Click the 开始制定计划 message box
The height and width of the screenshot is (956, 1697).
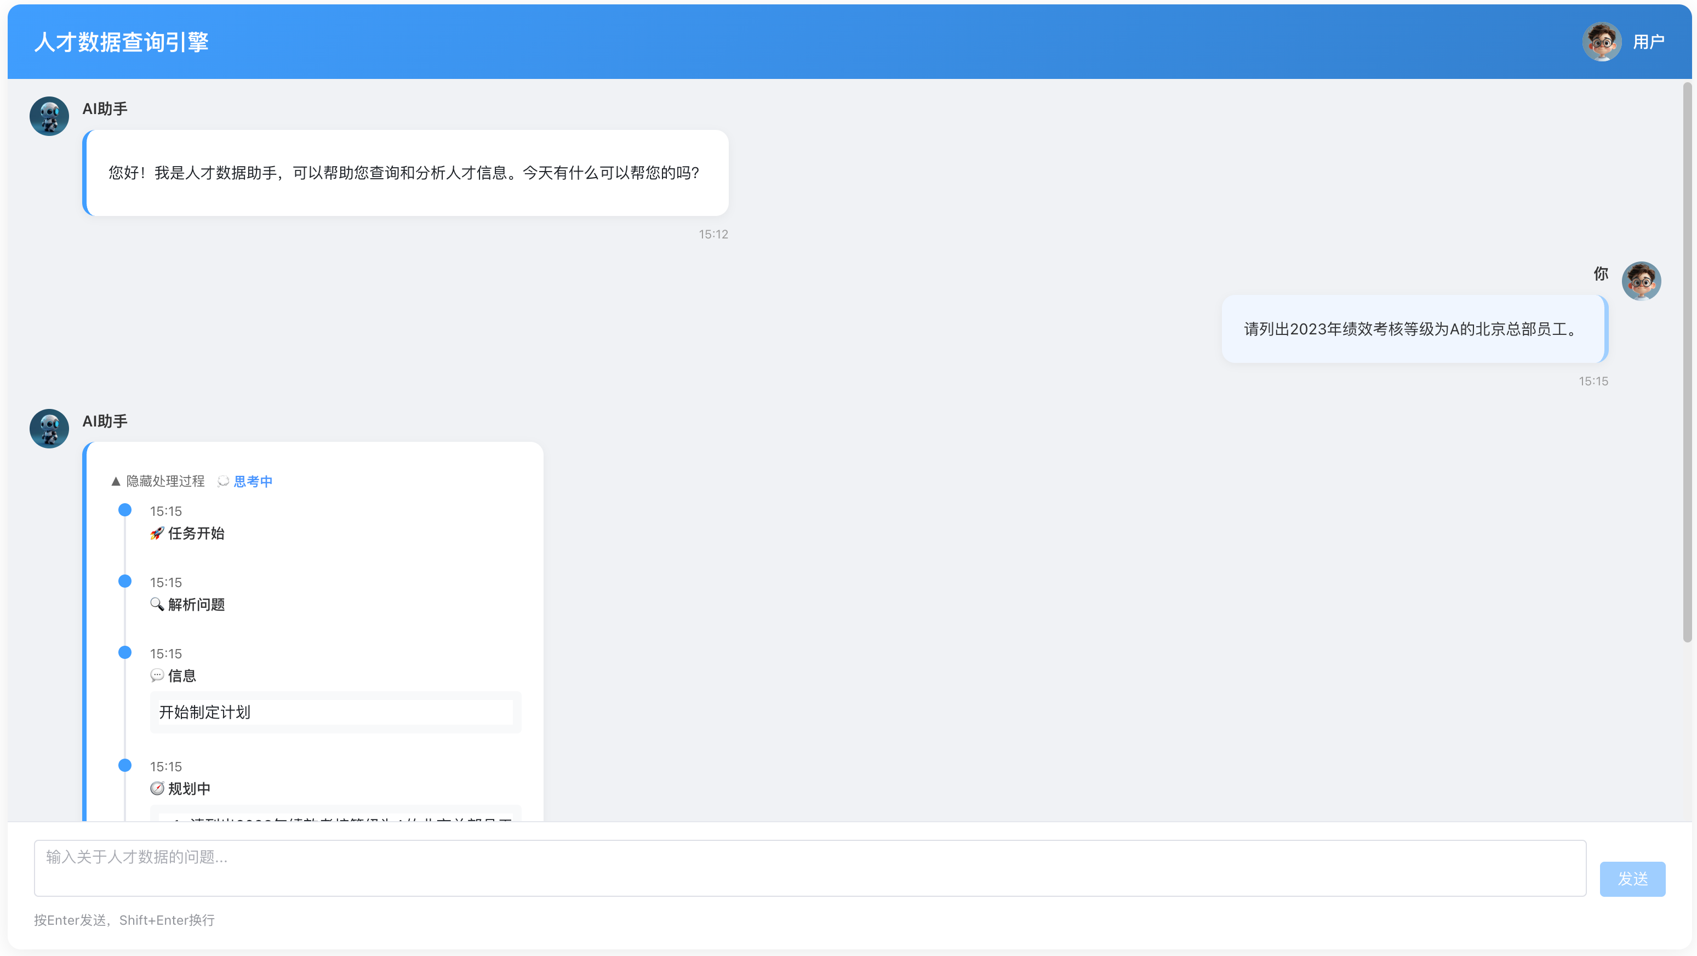pyautogui.click(x=335, y=712)
